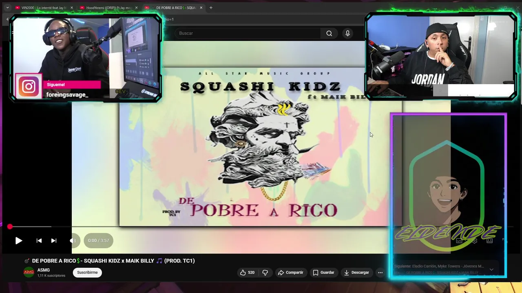Click the Siguiente: Eladio Carrión next item
The image size is (522, 293).
439,266
